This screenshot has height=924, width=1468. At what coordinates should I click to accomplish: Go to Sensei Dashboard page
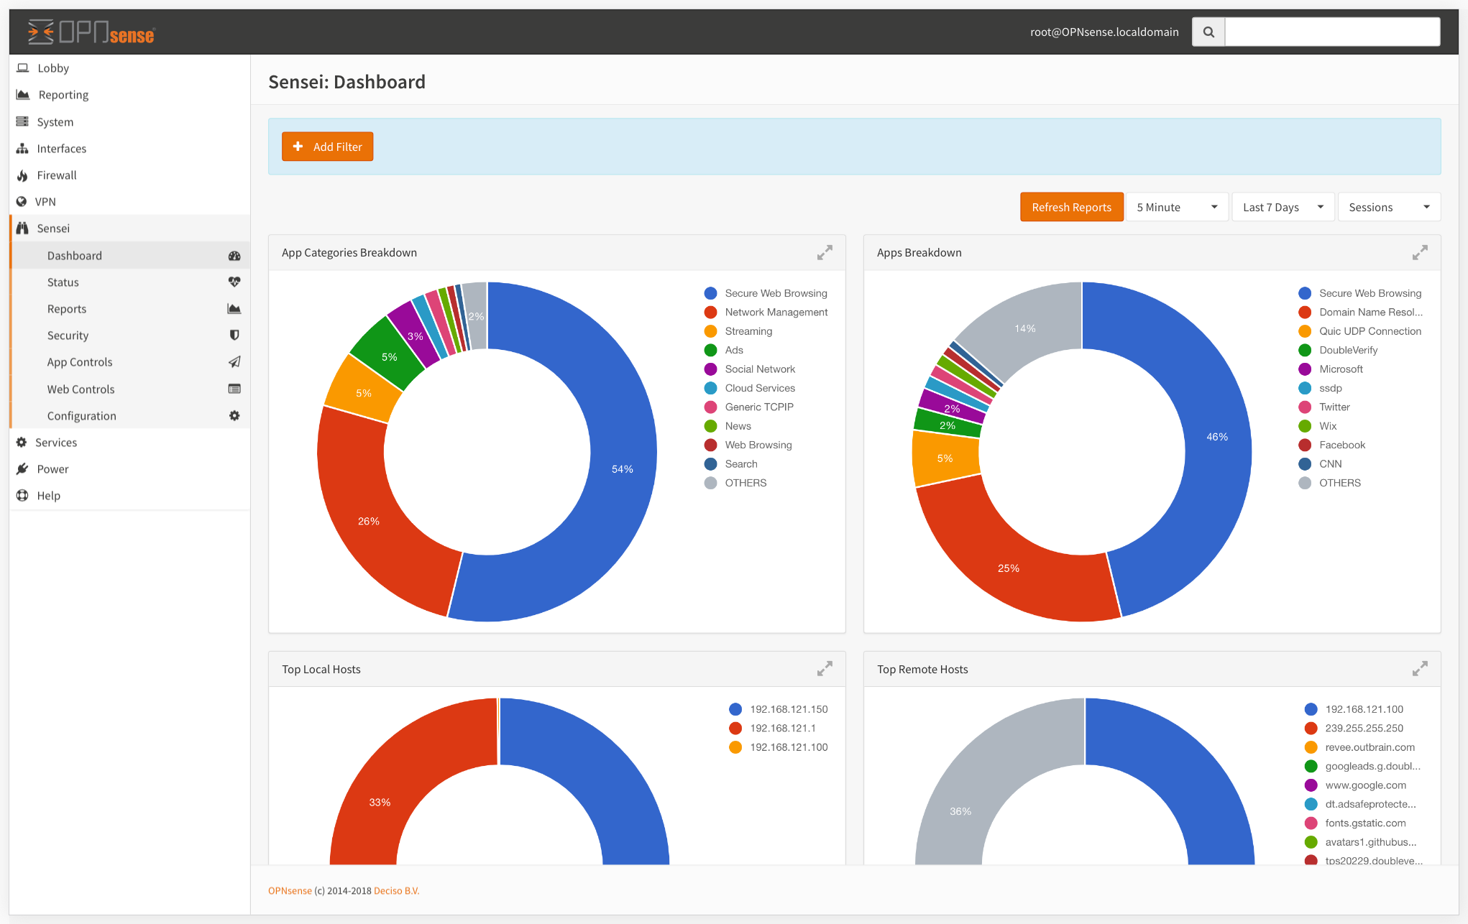click(131, 255)
